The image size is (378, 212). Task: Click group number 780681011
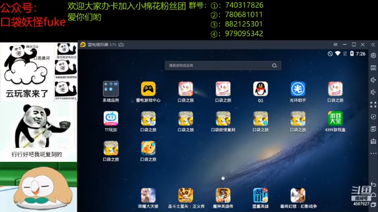click(x=244, y=15)
